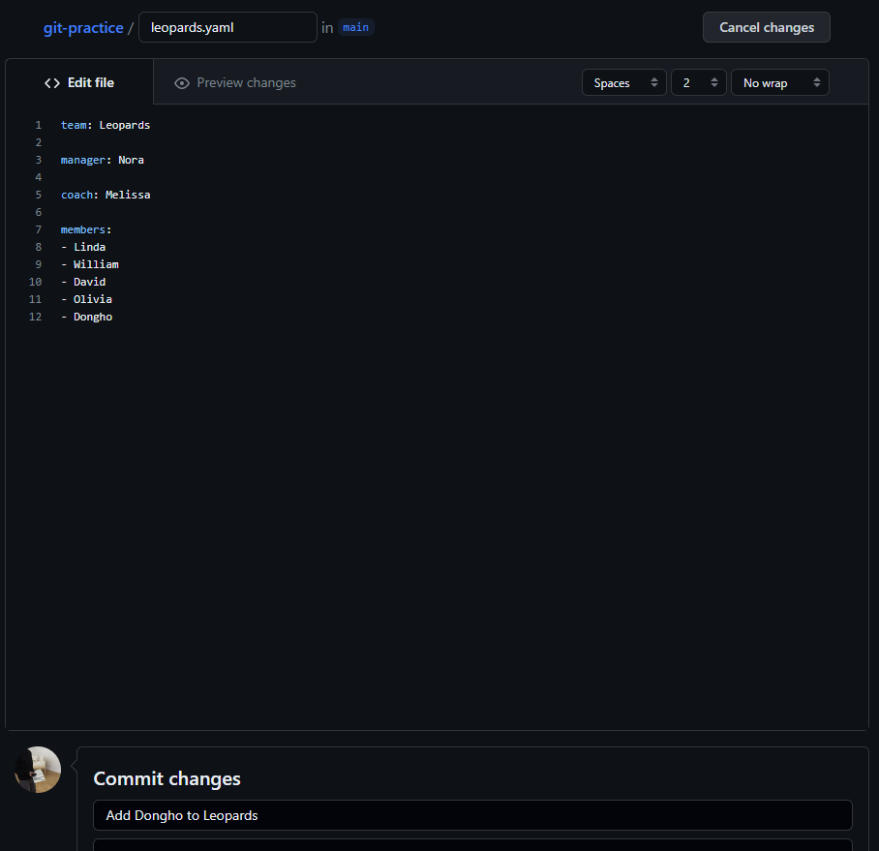Screen dimensions: 879x851
Task: Click the line 'team: Leopards'
Action: pyautogui.click(x=106, y=125)
